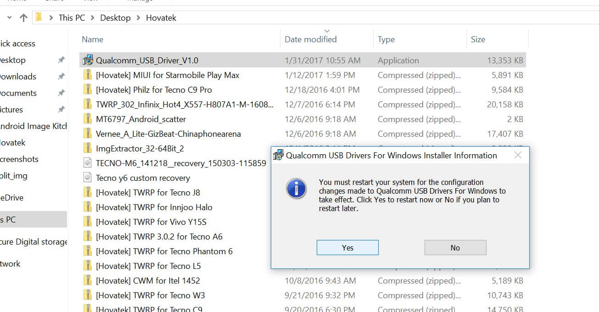This screenshot has height=312, width=599.
Task: Click pin icon next to Downloads
Action: click(x=61, y=77)
